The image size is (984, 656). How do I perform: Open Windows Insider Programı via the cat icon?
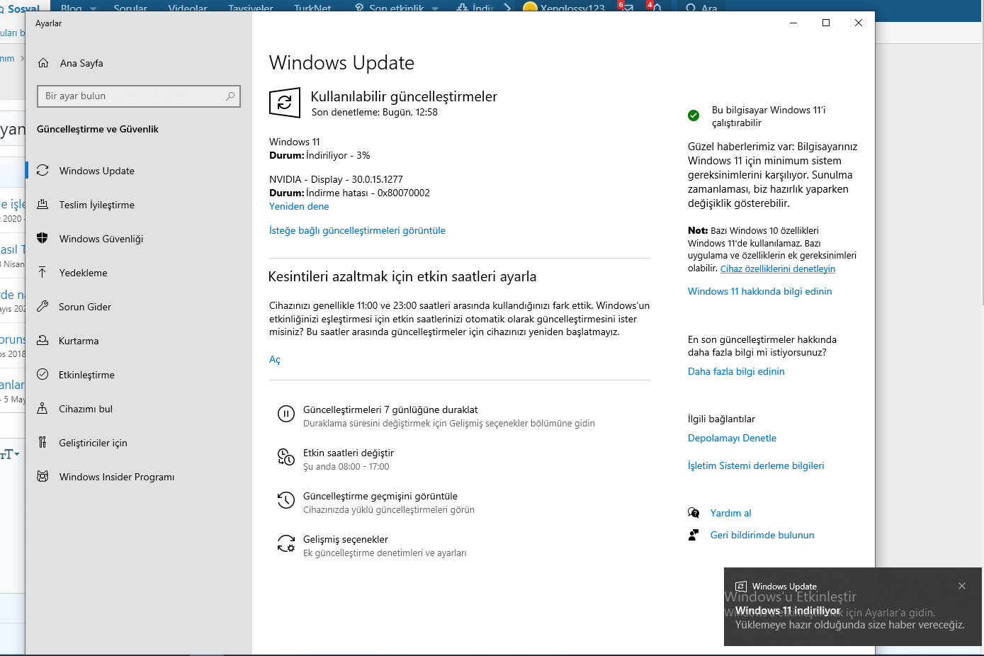click(x=43, y=477)
